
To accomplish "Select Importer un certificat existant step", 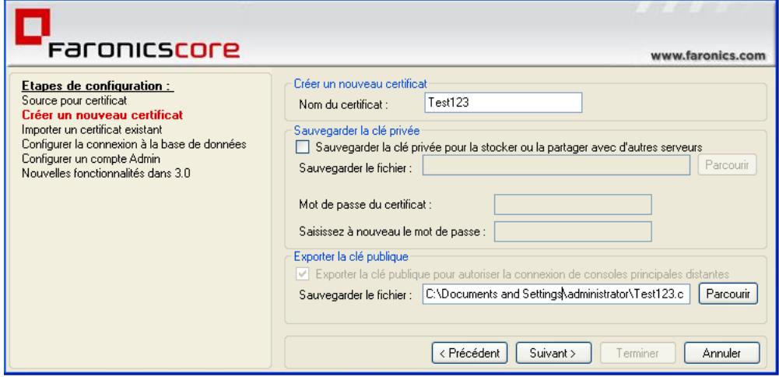I will (x=92, y=130).
